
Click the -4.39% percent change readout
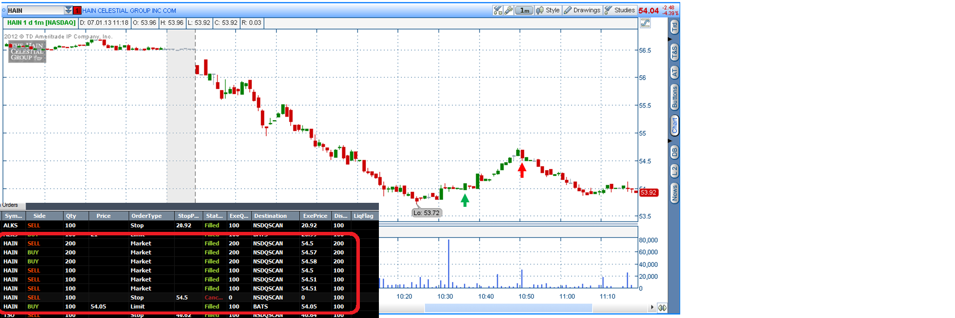coord(670,13)
